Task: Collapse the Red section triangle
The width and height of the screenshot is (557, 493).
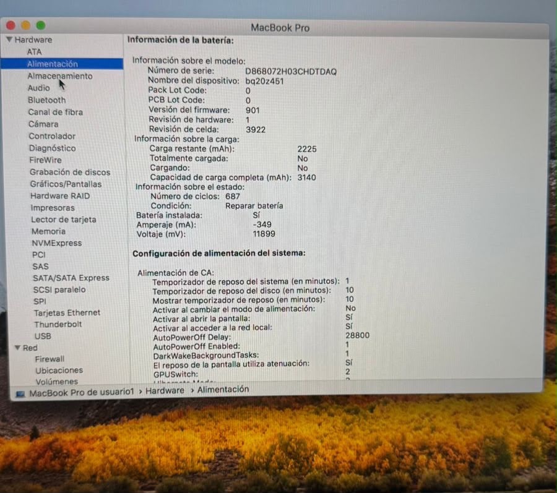Action: 17,348
